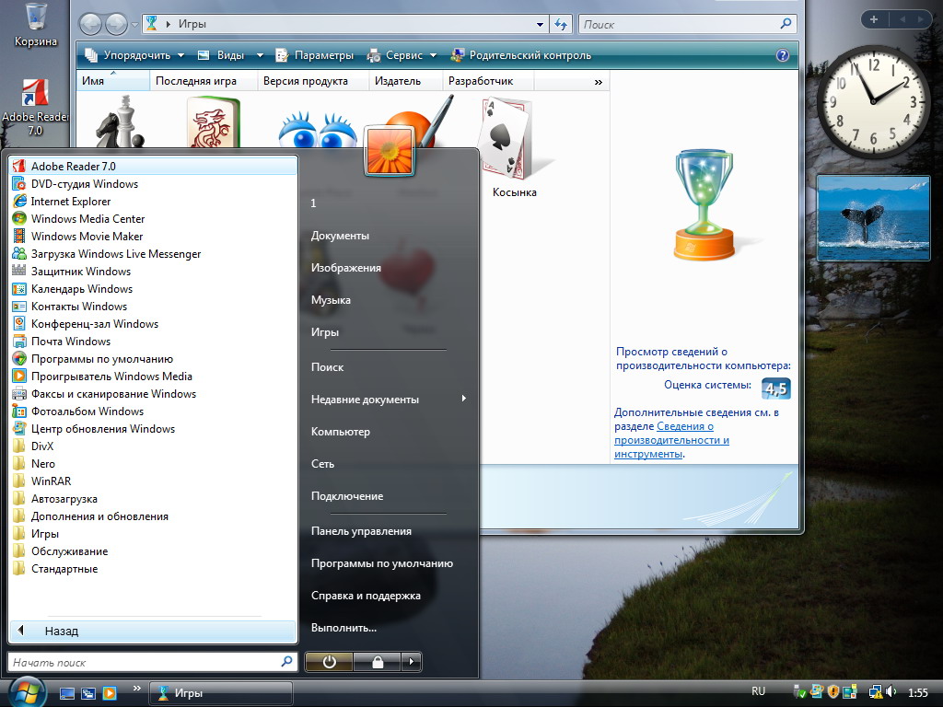The width and height of the screenshot is (943, 707).
Task: Expand the Стандартные folder
Action: click(x=153, y=569)
